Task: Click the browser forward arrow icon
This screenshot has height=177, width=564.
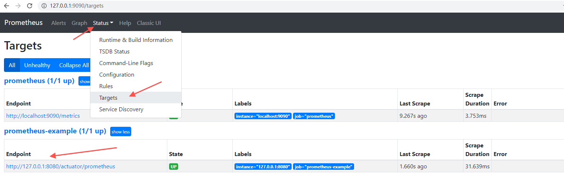Action: [x=18, y=6]
